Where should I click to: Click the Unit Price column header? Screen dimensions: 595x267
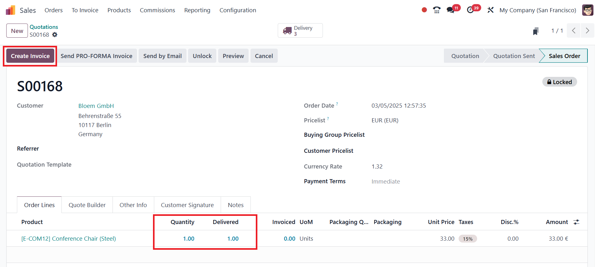pyautogui.click(x=441, y=222)
